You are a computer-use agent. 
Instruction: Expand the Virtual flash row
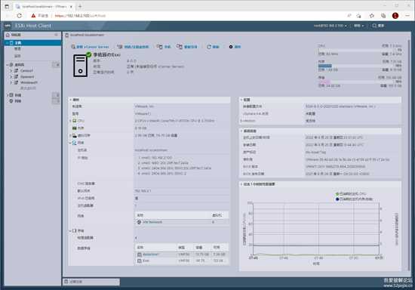point(71,136)
